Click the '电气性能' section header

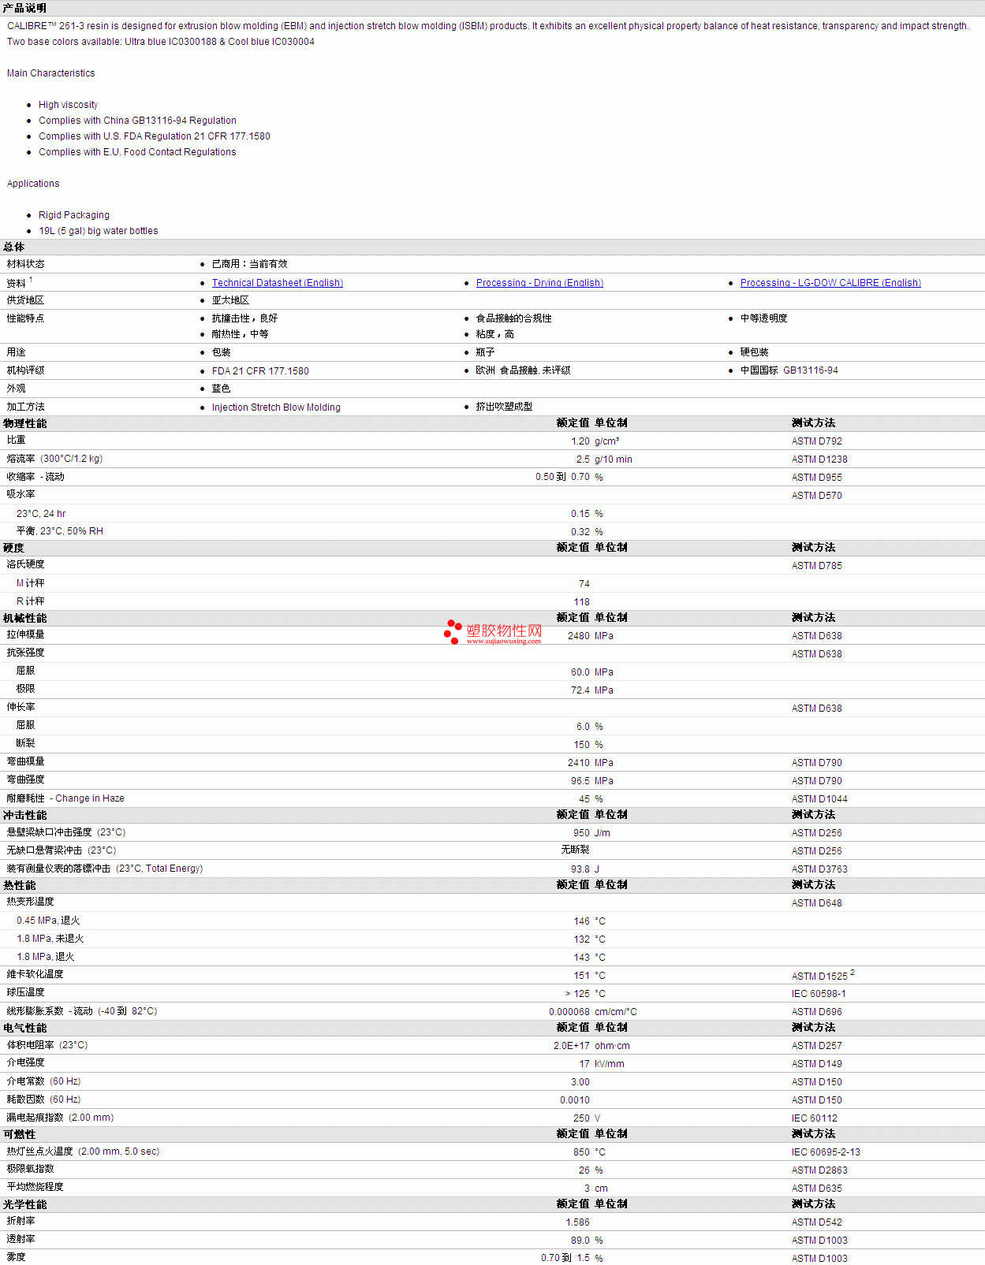click(x=25, y=1028)
